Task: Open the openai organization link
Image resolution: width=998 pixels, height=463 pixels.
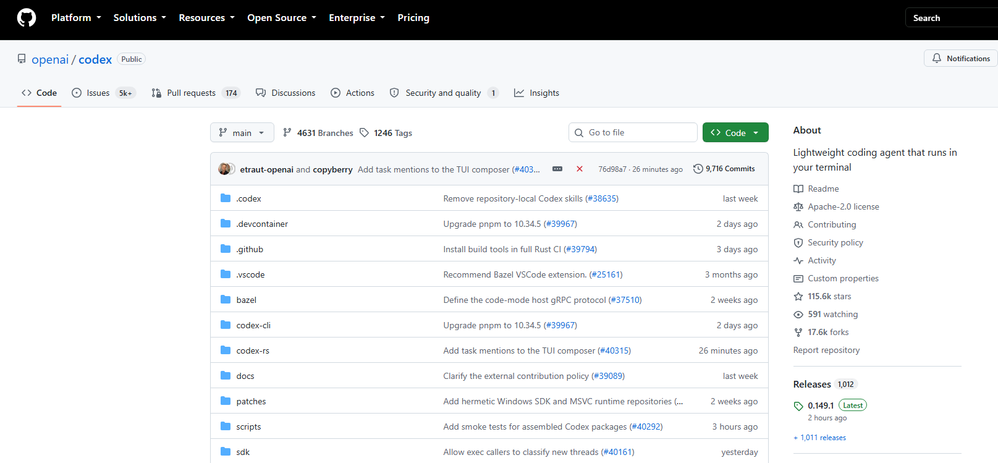Action: tap(50, 59)
